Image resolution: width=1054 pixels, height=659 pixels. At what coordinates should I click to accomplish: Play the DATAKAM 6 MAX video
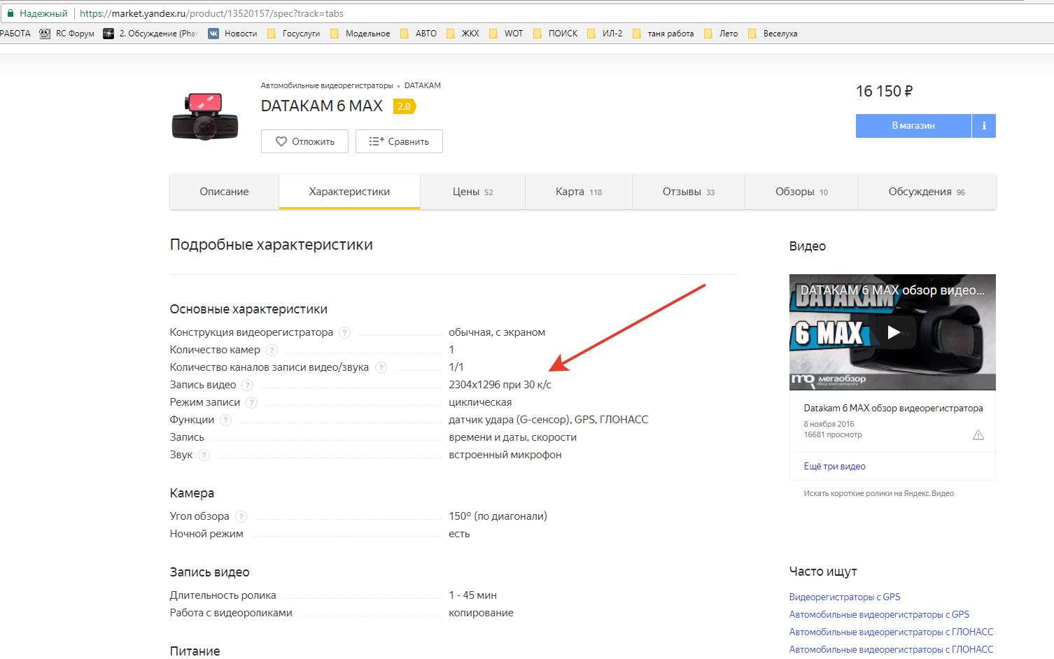tap(893, 332)
